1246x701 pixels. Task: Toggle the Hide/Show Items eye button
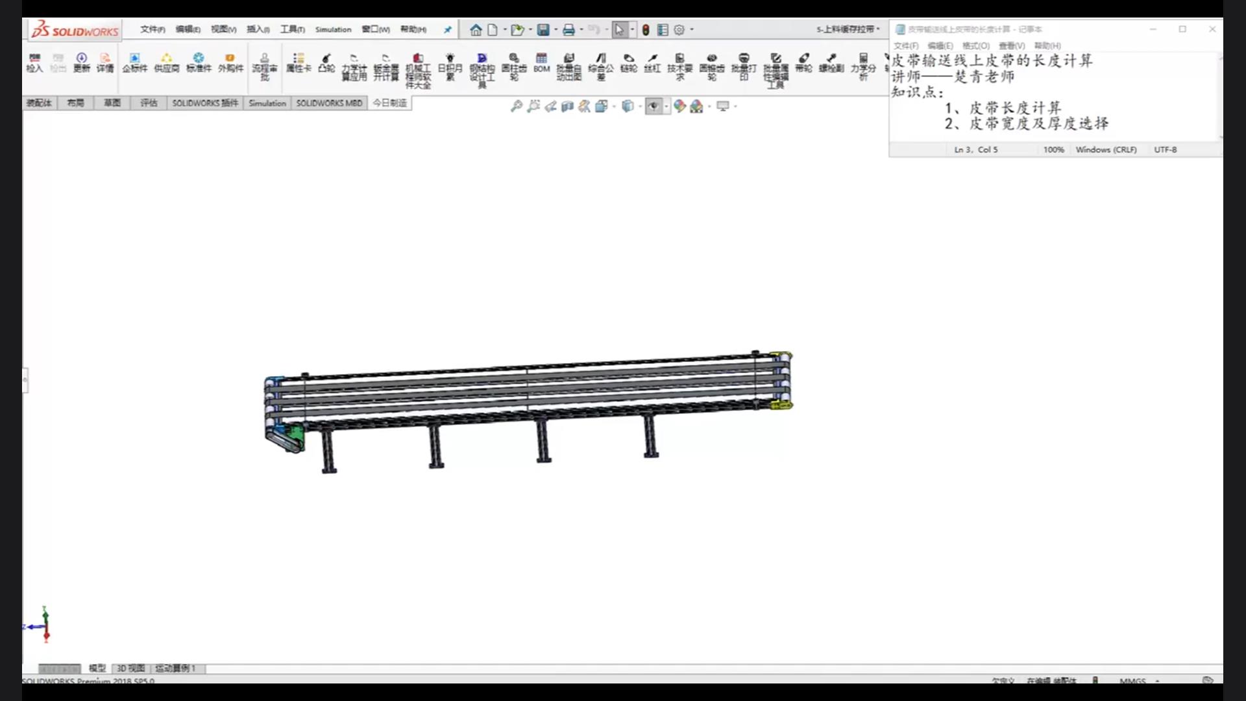tap(654, 106)
